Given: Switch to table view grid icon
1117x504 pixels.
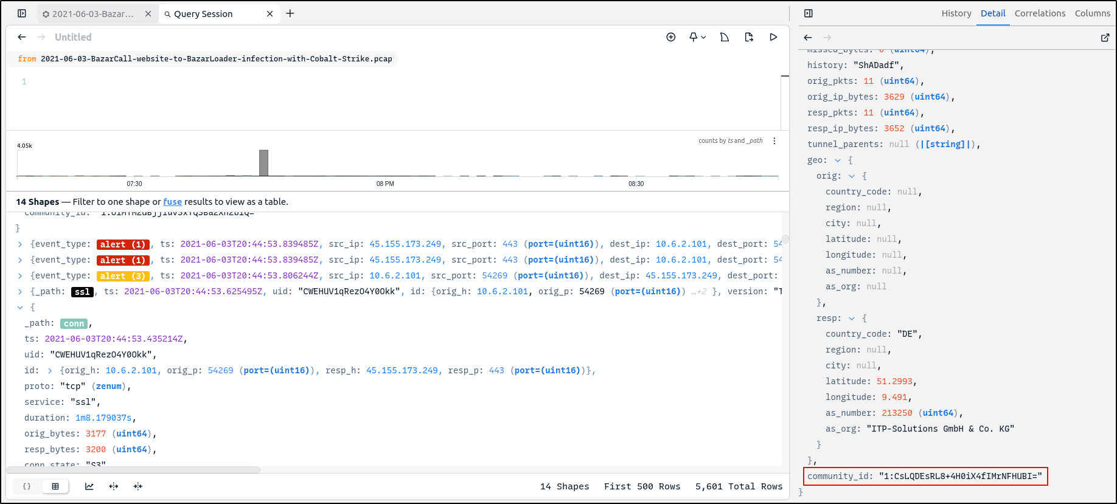Looking at the screenshot, I should [55, 486].
